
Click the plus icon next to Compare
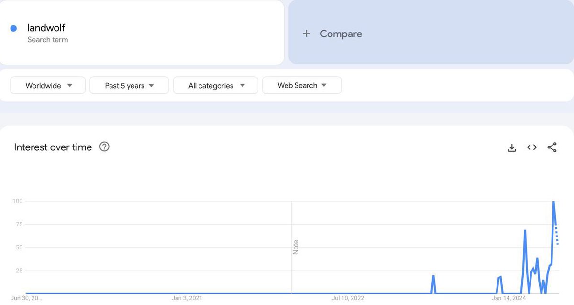click(x=307, y=34)
